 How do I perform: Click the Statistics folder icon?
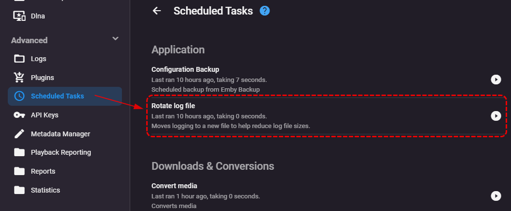tap(19, 190)
